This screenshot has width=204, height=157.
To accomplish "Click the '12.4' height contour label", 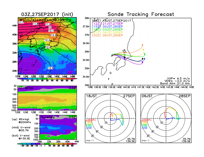I will (x=48, y=47).
